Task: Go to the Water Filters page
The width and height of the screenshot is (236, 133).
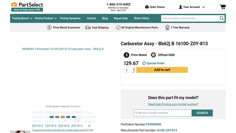Action: coord(142,18)
